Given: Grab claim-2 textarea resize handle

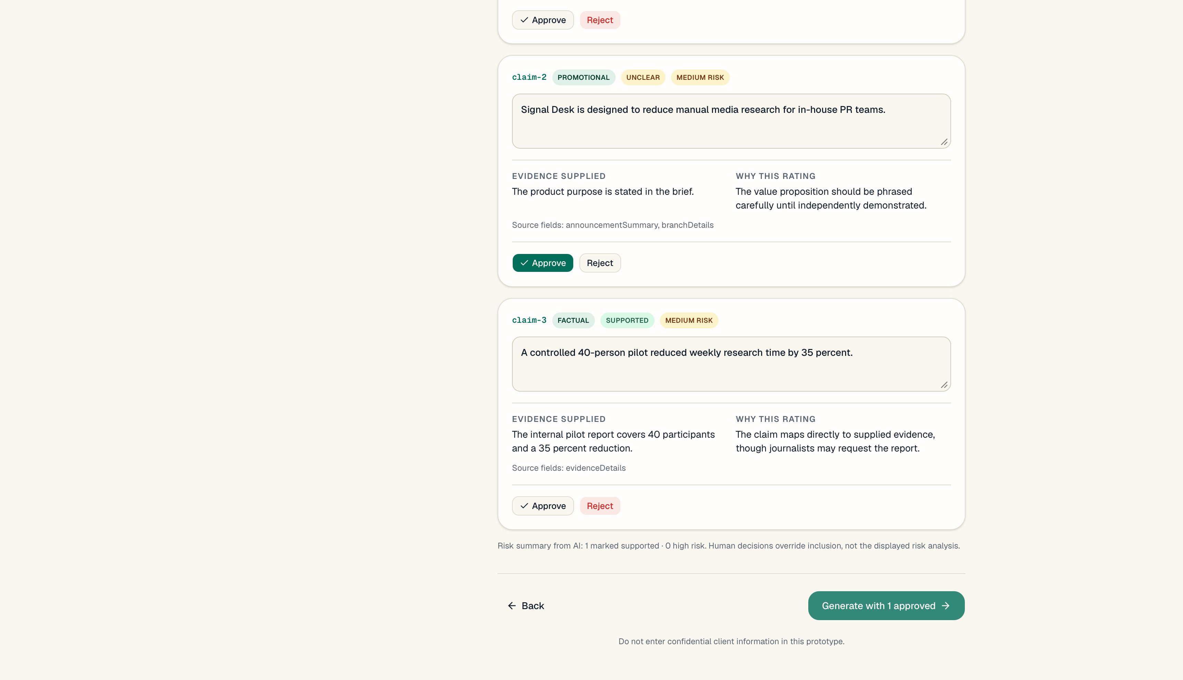Looking at the screenshot, I should (944, 142).
